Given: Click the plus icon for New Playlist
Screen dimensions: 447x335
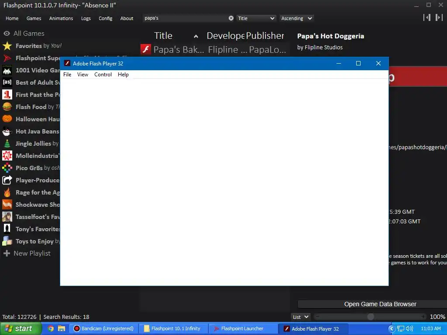Looking at the screenshot, I should coord(7,253).
